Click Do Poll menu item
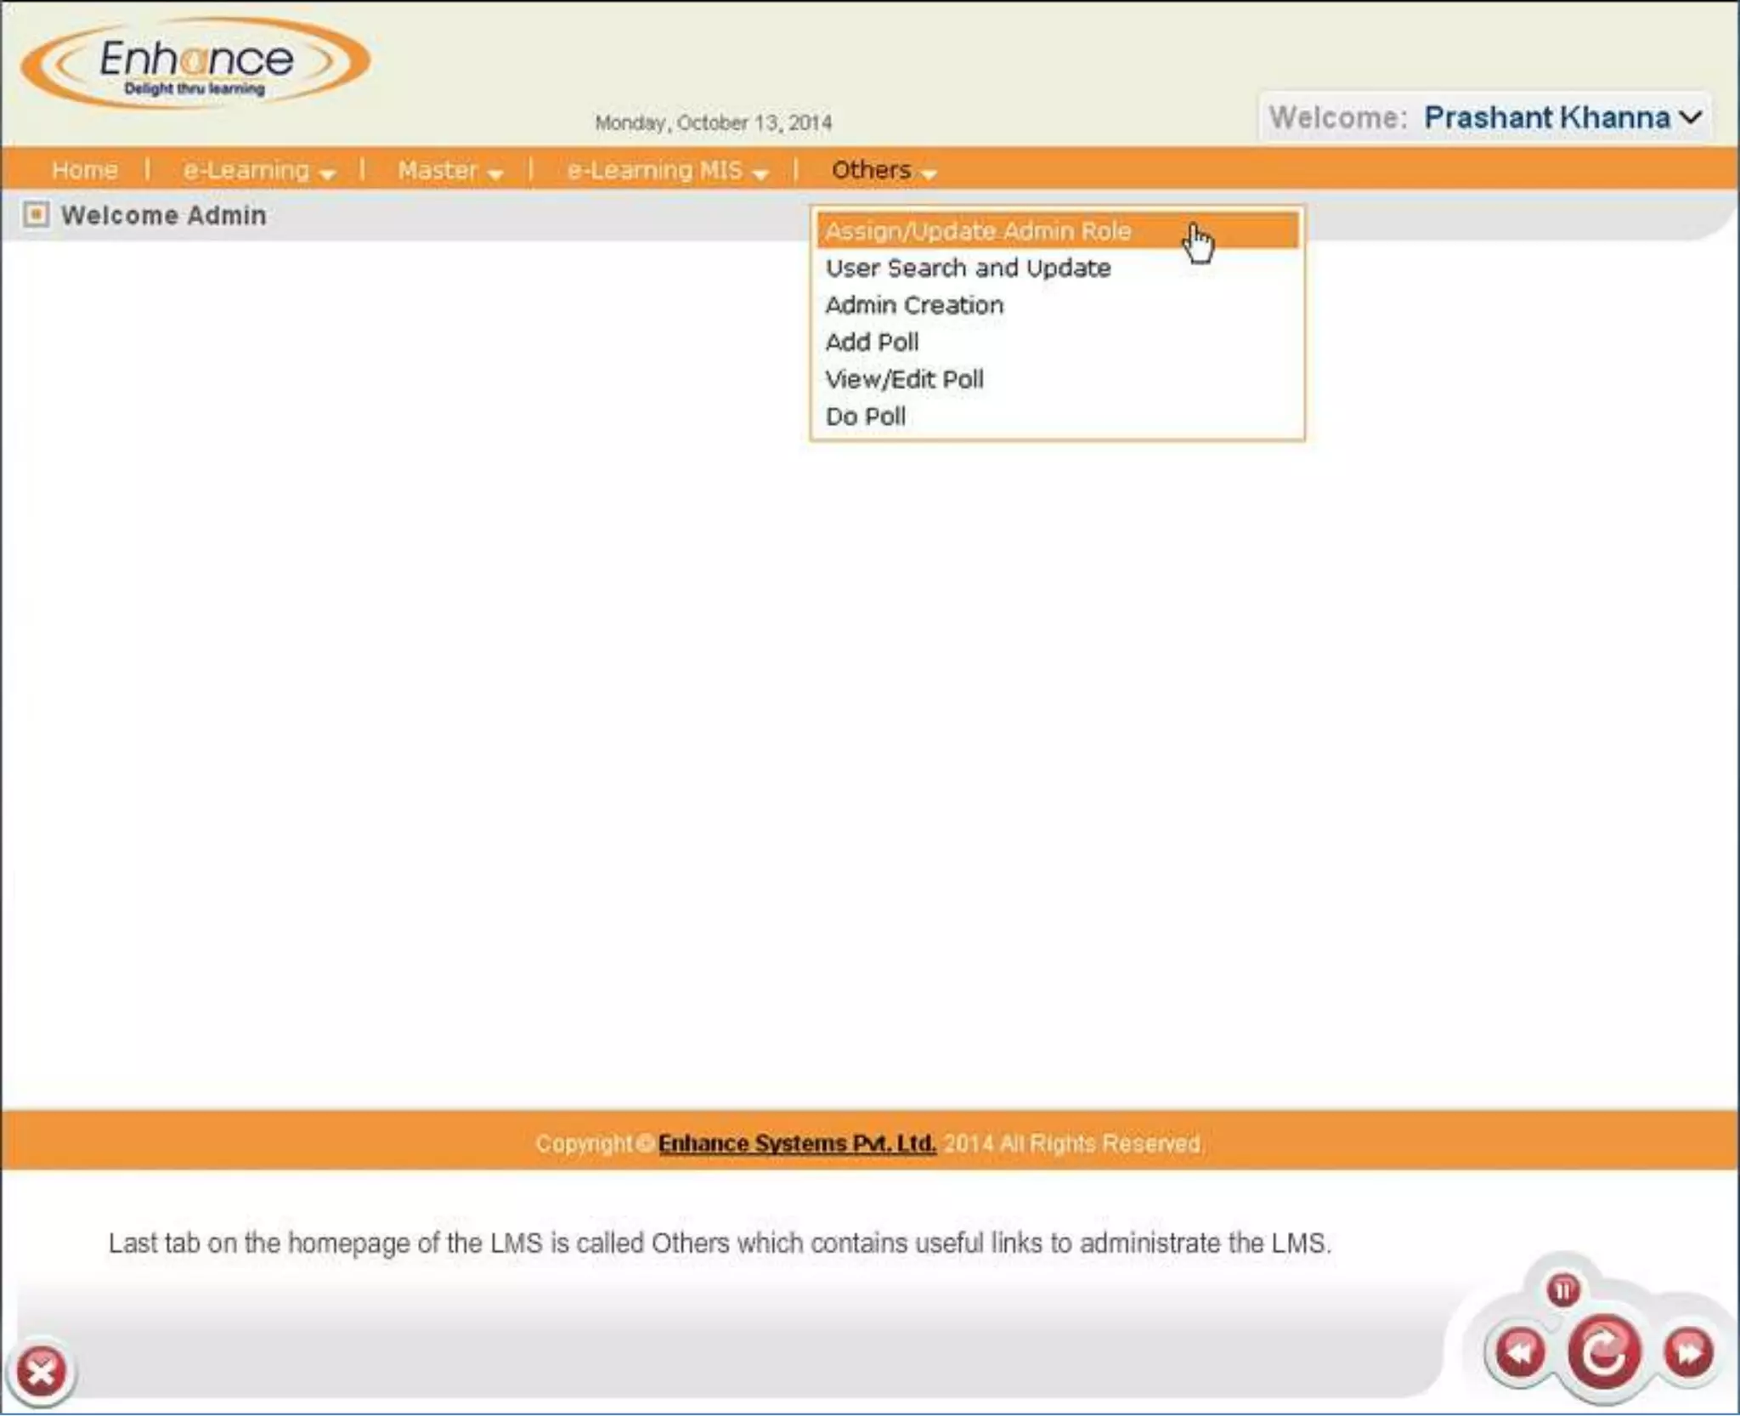The height and width of the screenshot is (1416, 1740). coord(865,417)
